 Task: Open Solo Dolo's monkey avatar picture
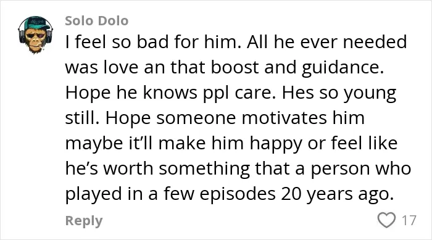[x=36, y=35]
